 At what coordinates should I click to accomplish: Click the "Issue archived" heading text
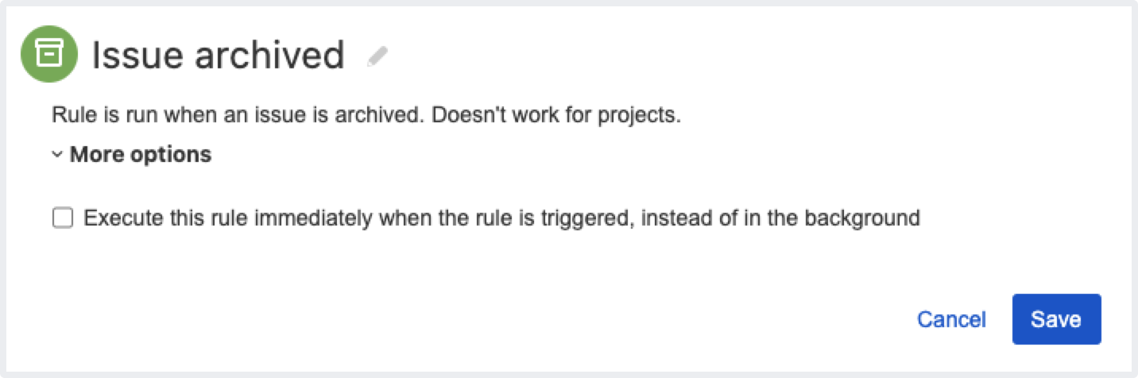coord(218,56)
